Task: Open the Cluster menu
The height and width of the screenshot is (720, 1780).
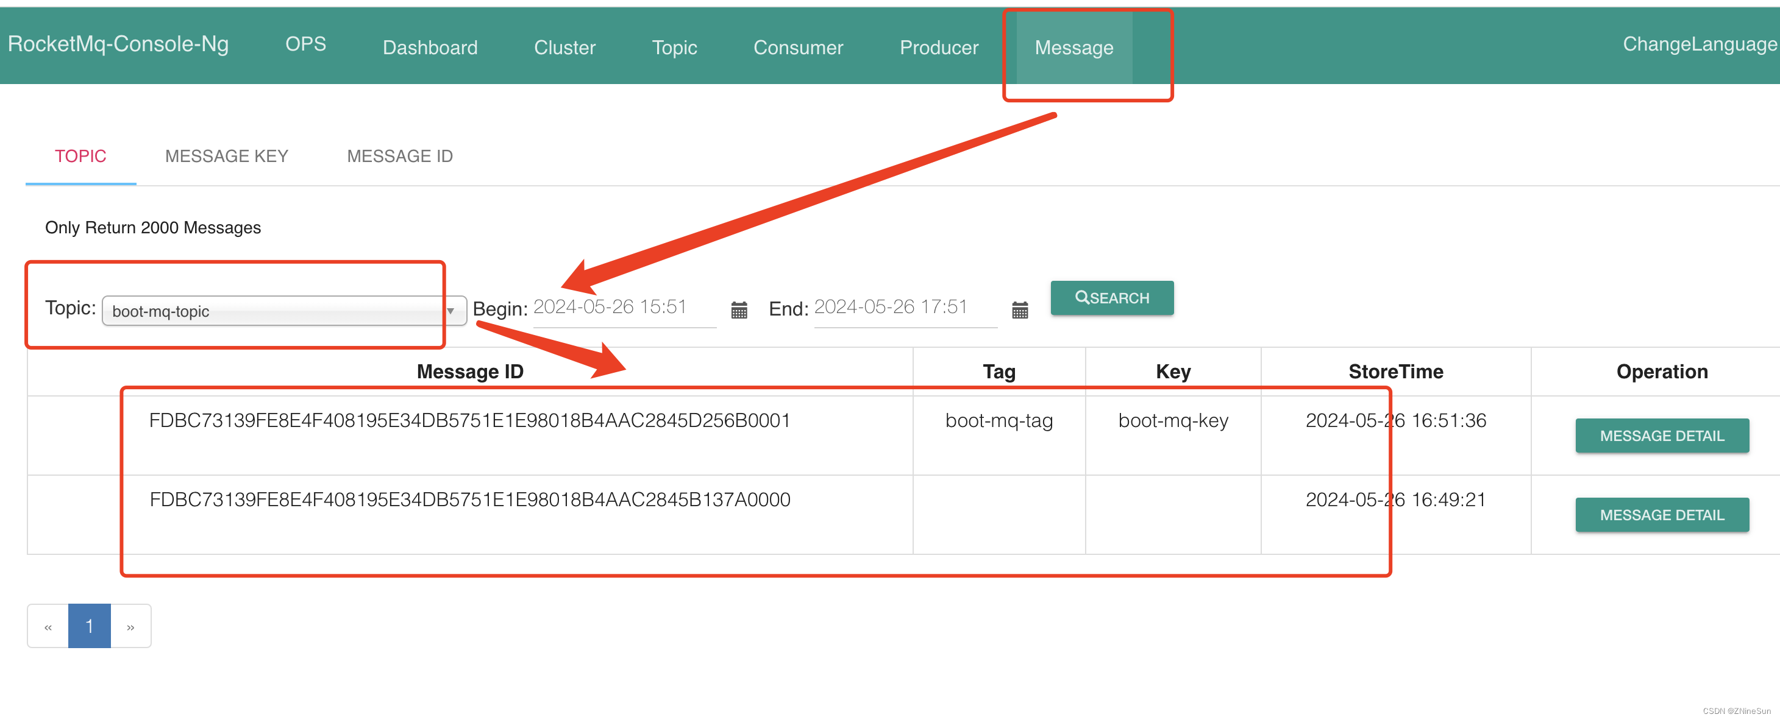Action: click(x=564, y=47)
